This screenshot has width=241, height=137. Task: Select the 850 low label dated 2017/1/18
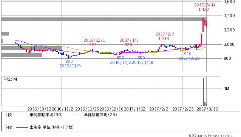141,58
